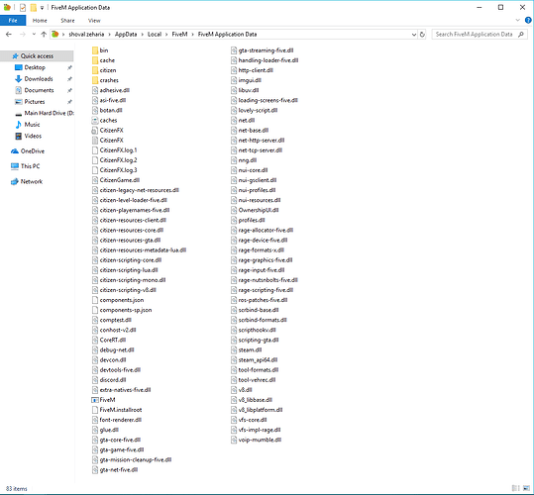The image size is (534, 495).
Task: Select components.json file
Action: click(118, 300)
